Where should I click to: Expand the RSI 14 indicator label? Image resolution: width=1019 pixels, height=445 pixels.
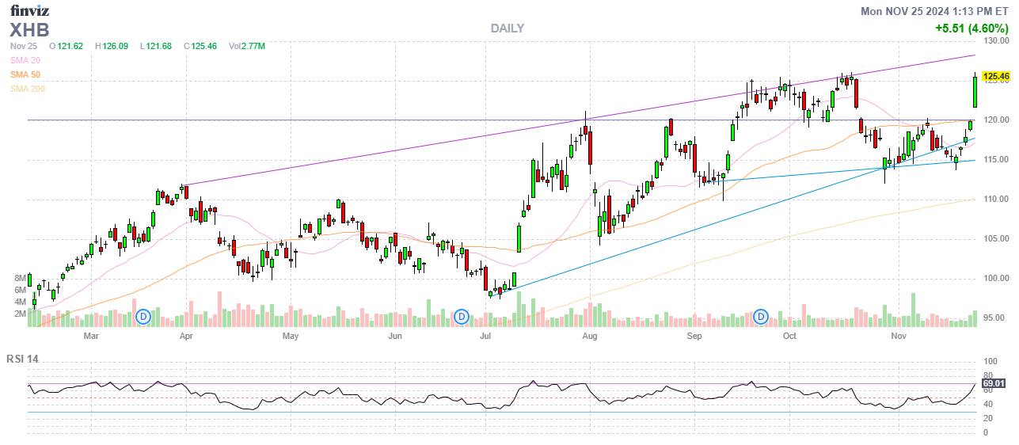(x=22, y=359)
